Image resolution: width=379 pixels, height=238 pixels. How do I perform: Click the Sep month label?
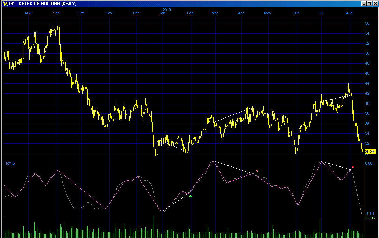(x=56, y=13)
